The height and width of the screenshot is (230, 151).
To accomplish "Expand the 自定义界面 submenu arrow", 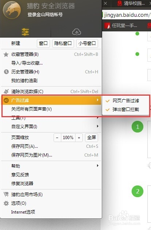I will pos(98,126).
